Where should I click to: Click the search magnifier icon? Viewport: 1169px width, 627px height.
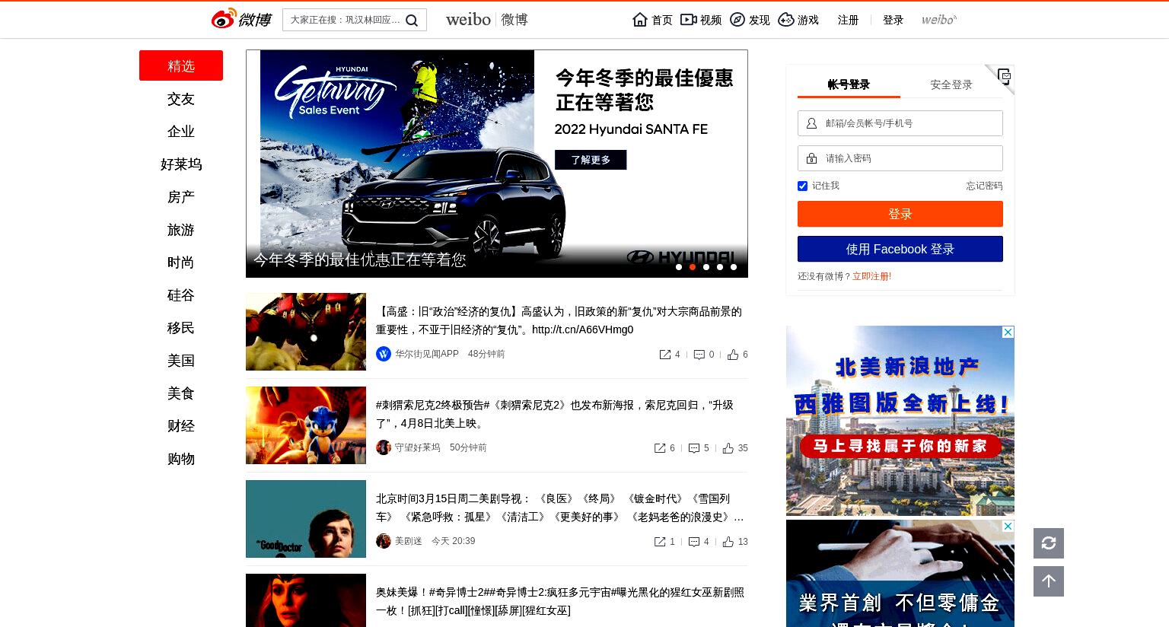412,21
